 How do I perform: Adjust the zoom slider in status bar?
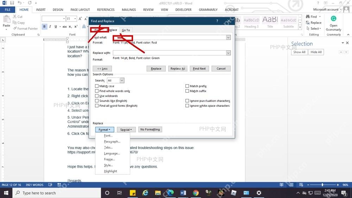click(322, 185)
